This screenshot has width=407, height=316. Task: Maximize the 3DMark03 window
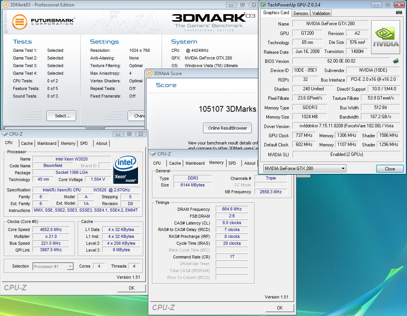[242, 5]
